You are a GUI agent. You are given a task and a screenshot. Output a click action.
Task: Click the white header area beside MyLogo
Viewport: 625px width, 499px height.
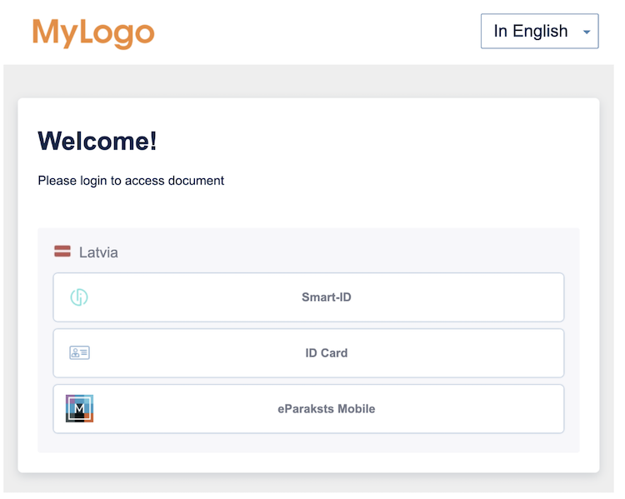pyautogui.click(x=317, y=33)
